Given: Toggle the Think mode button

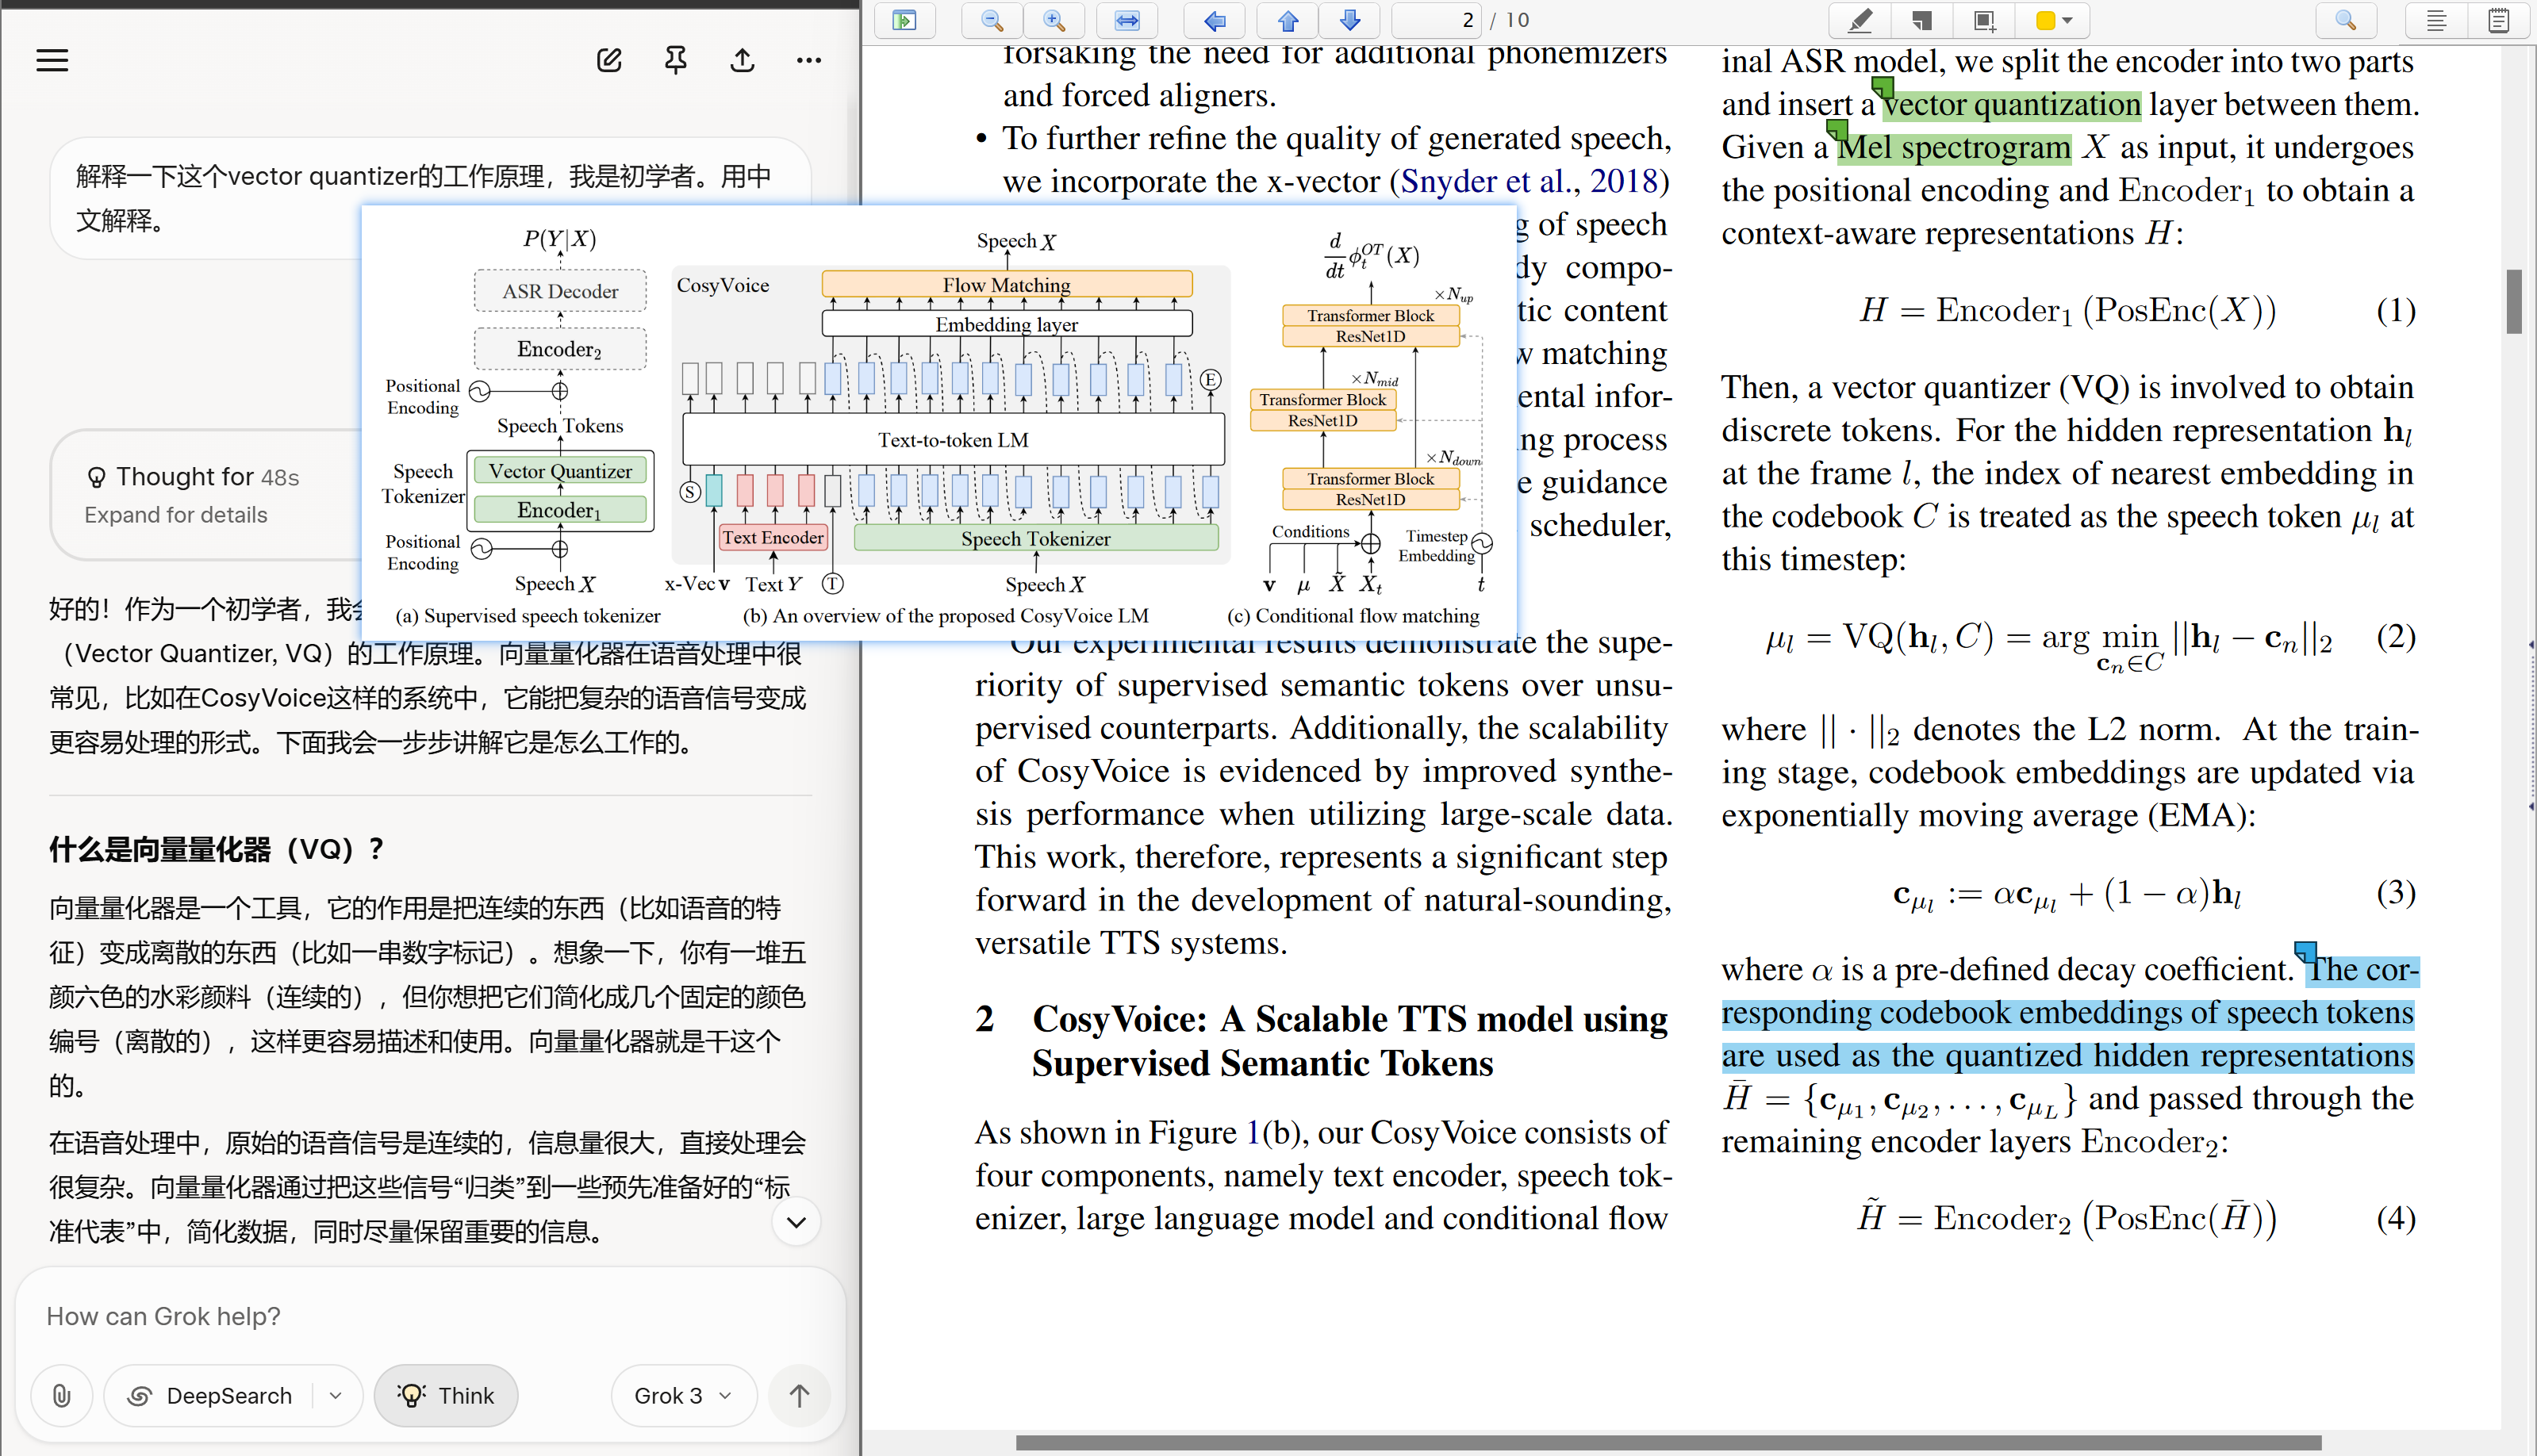Looking at the screenshot, I should pyautogui.click(x=446, y=1396).
